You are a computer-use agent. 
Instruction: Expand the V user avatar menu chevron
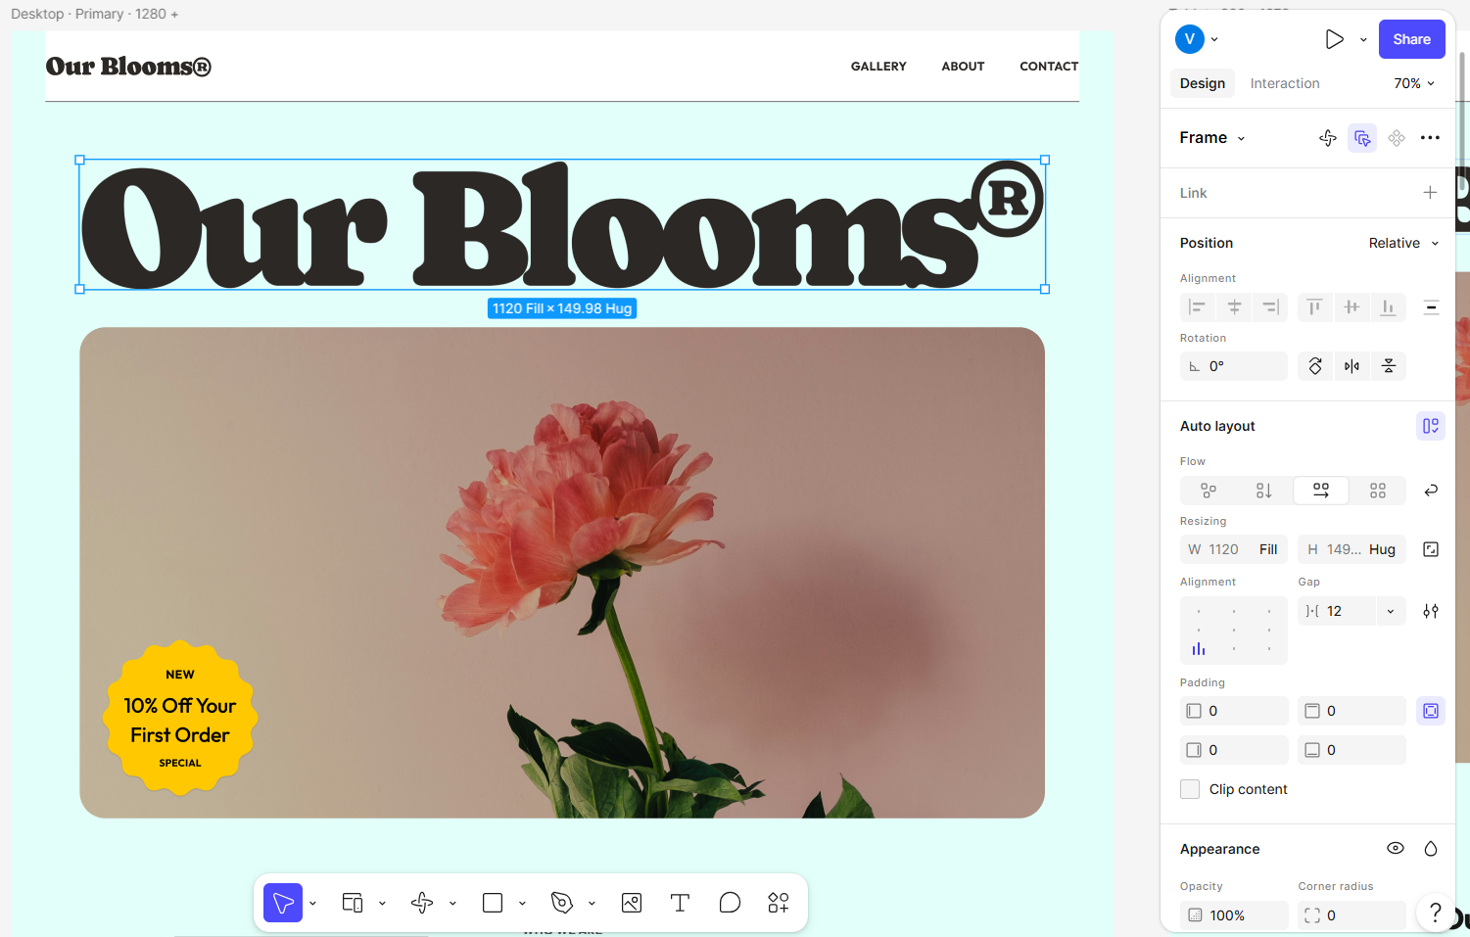click(x=1214, y=39)
